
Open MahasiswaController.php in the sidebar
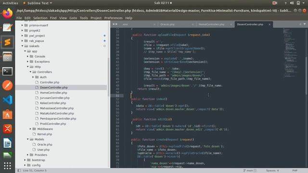coord(57,108)
